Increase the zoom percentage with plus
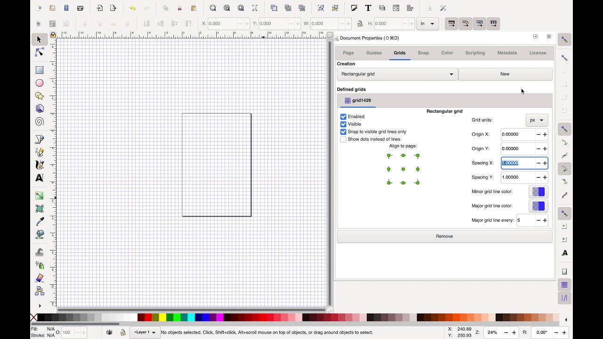603x339 pixels. [514, 332]
